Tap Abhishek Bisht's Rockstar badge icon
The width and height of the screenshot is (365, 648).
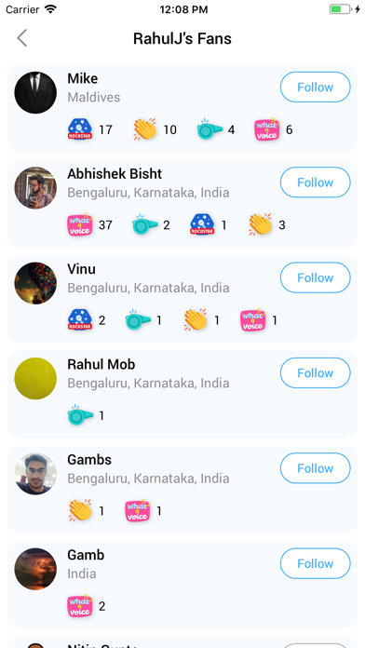point(203,224)
